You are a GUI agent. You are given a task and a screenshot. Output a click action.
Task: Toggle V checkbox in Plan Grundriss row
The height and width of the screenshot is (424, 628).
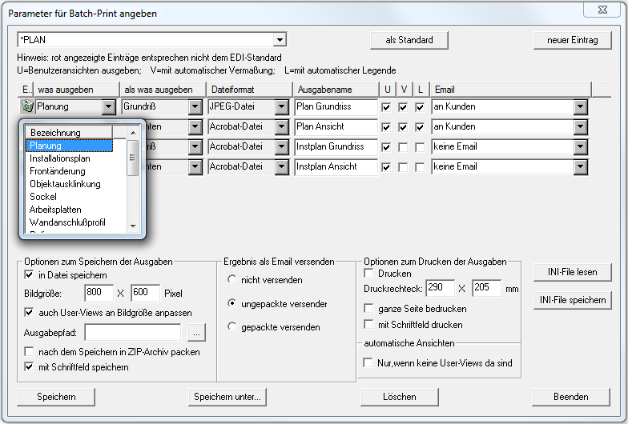403,107
